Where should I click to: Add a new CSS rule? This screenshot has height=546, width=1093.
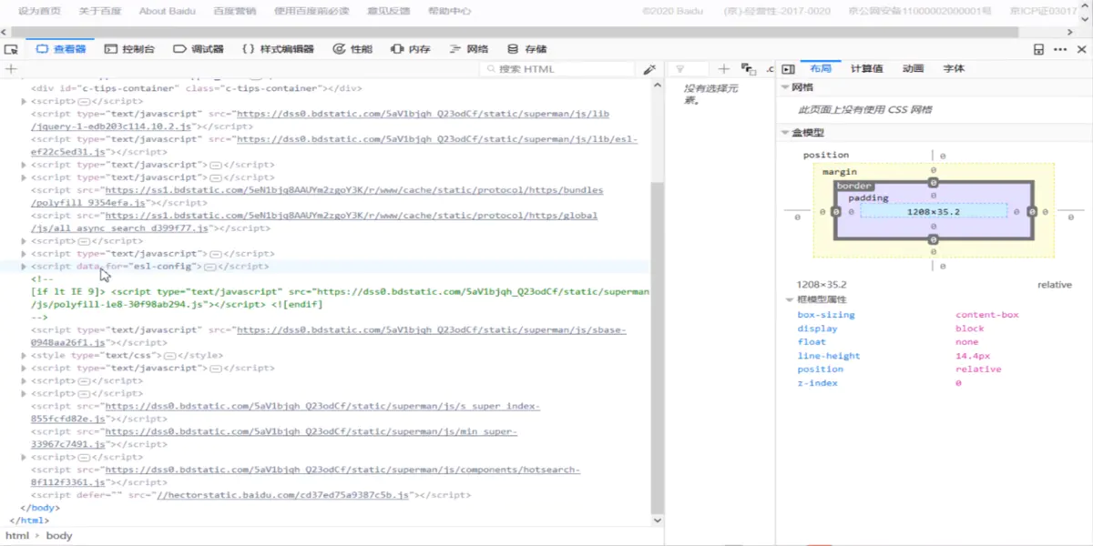point(724,69)
